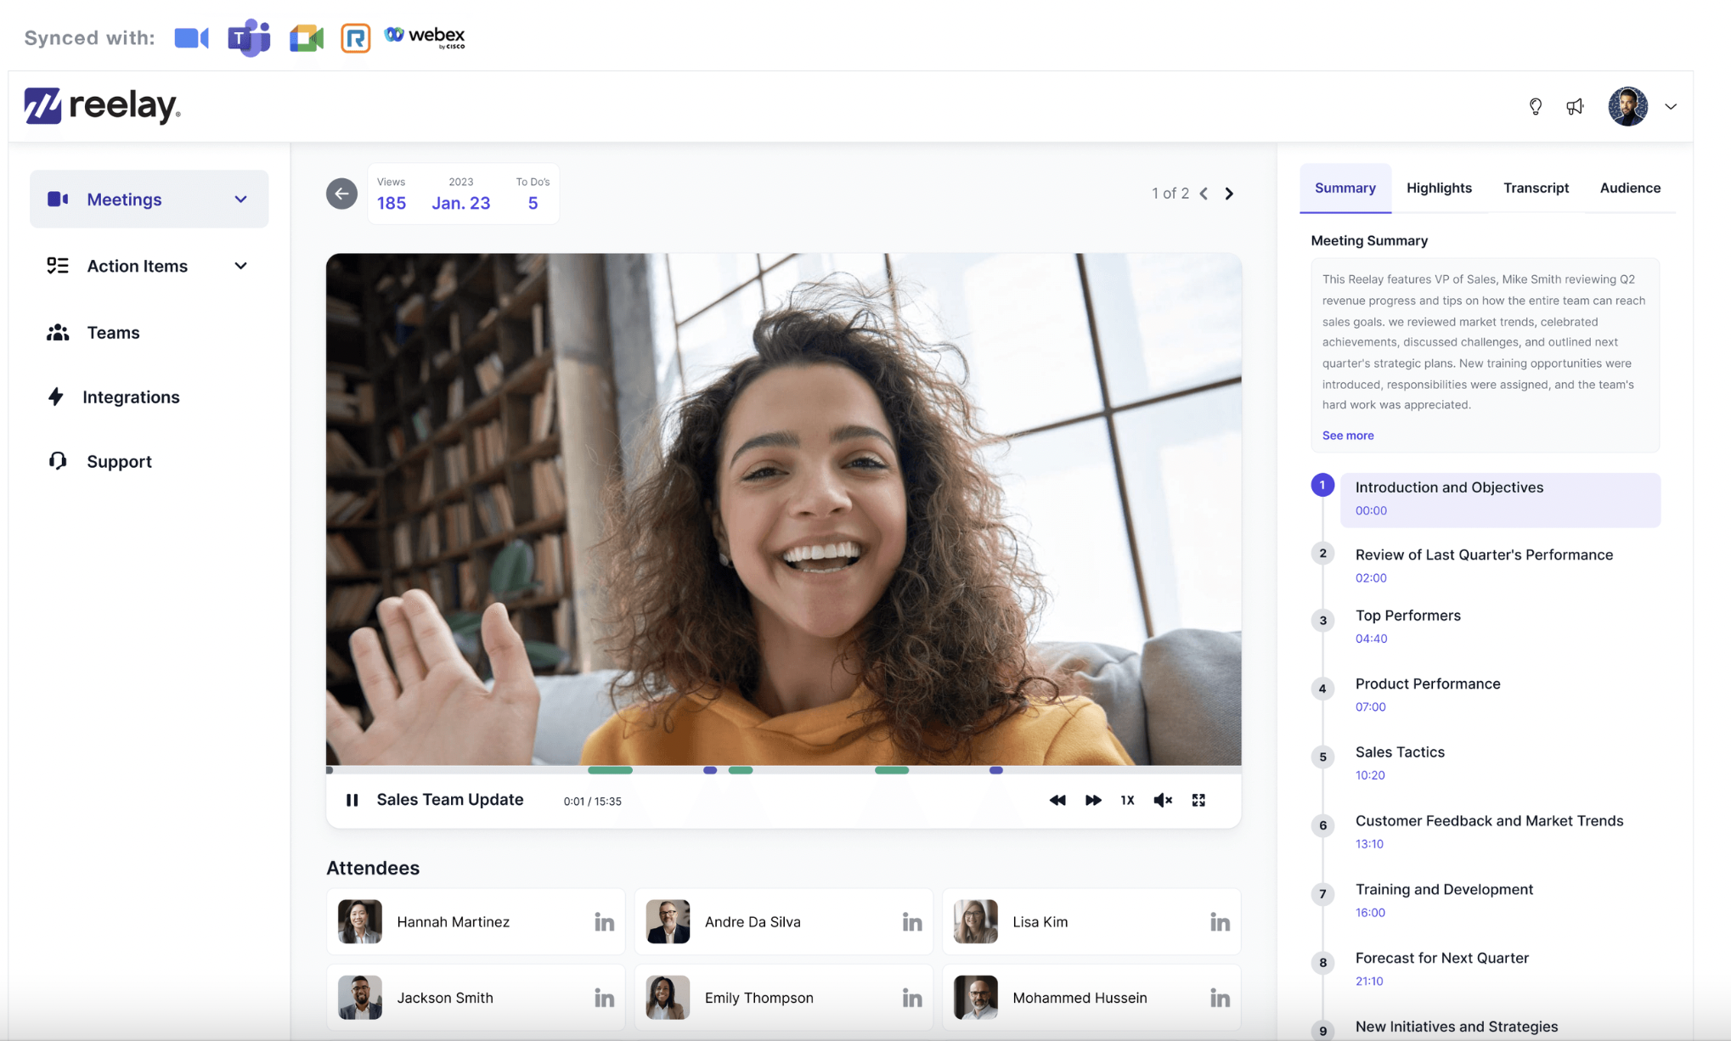
Task: Click Mohammed Hussein's attendee photo
Action: point(975,998)
